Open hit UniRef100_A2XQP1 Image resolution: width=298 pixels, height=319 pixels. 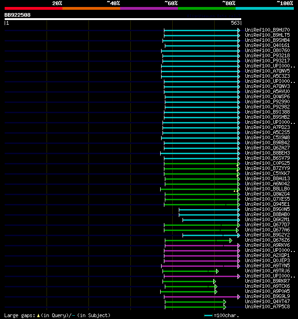click(x=267, y=255)
